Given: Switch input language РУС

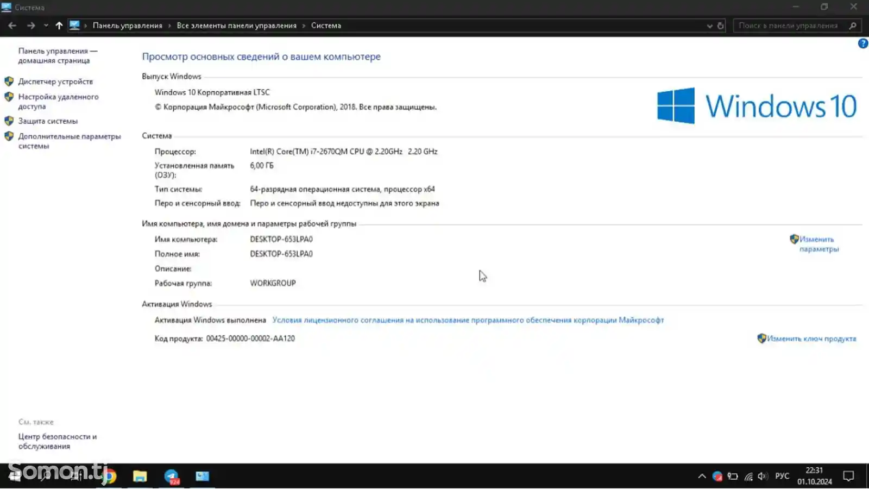Looking at the screenshot, I should (782, 476).
